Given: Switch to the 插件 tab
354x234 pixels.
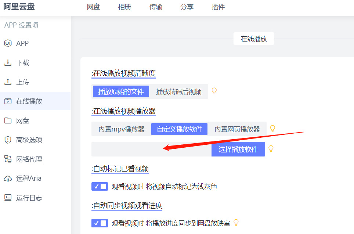Looking at the screenshot, I should pos(218,7).
